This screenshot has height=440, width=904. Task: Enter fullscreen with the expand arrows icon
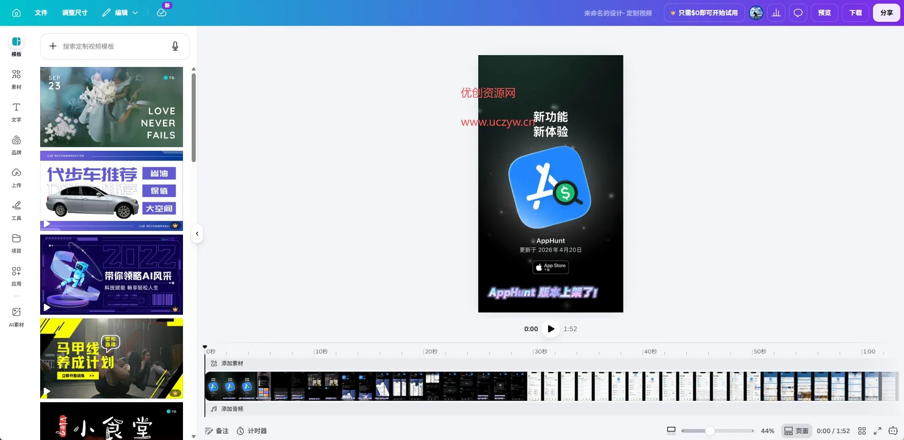878,431
